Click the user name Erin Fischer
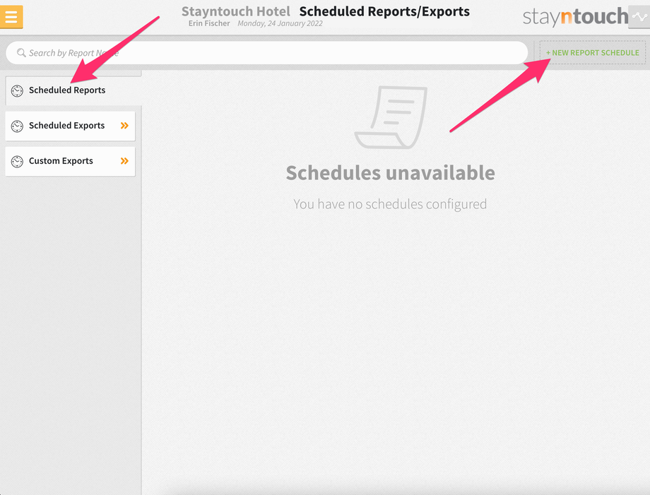Viewport: 650px width, 495px height. pyautogui.click(x=209, y=23)
